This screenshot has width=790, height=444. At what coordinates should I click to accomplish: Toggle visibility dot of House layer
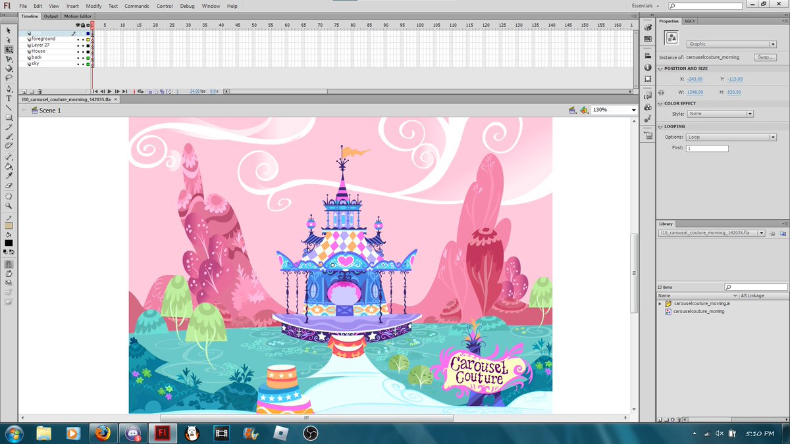coord(78,51)
